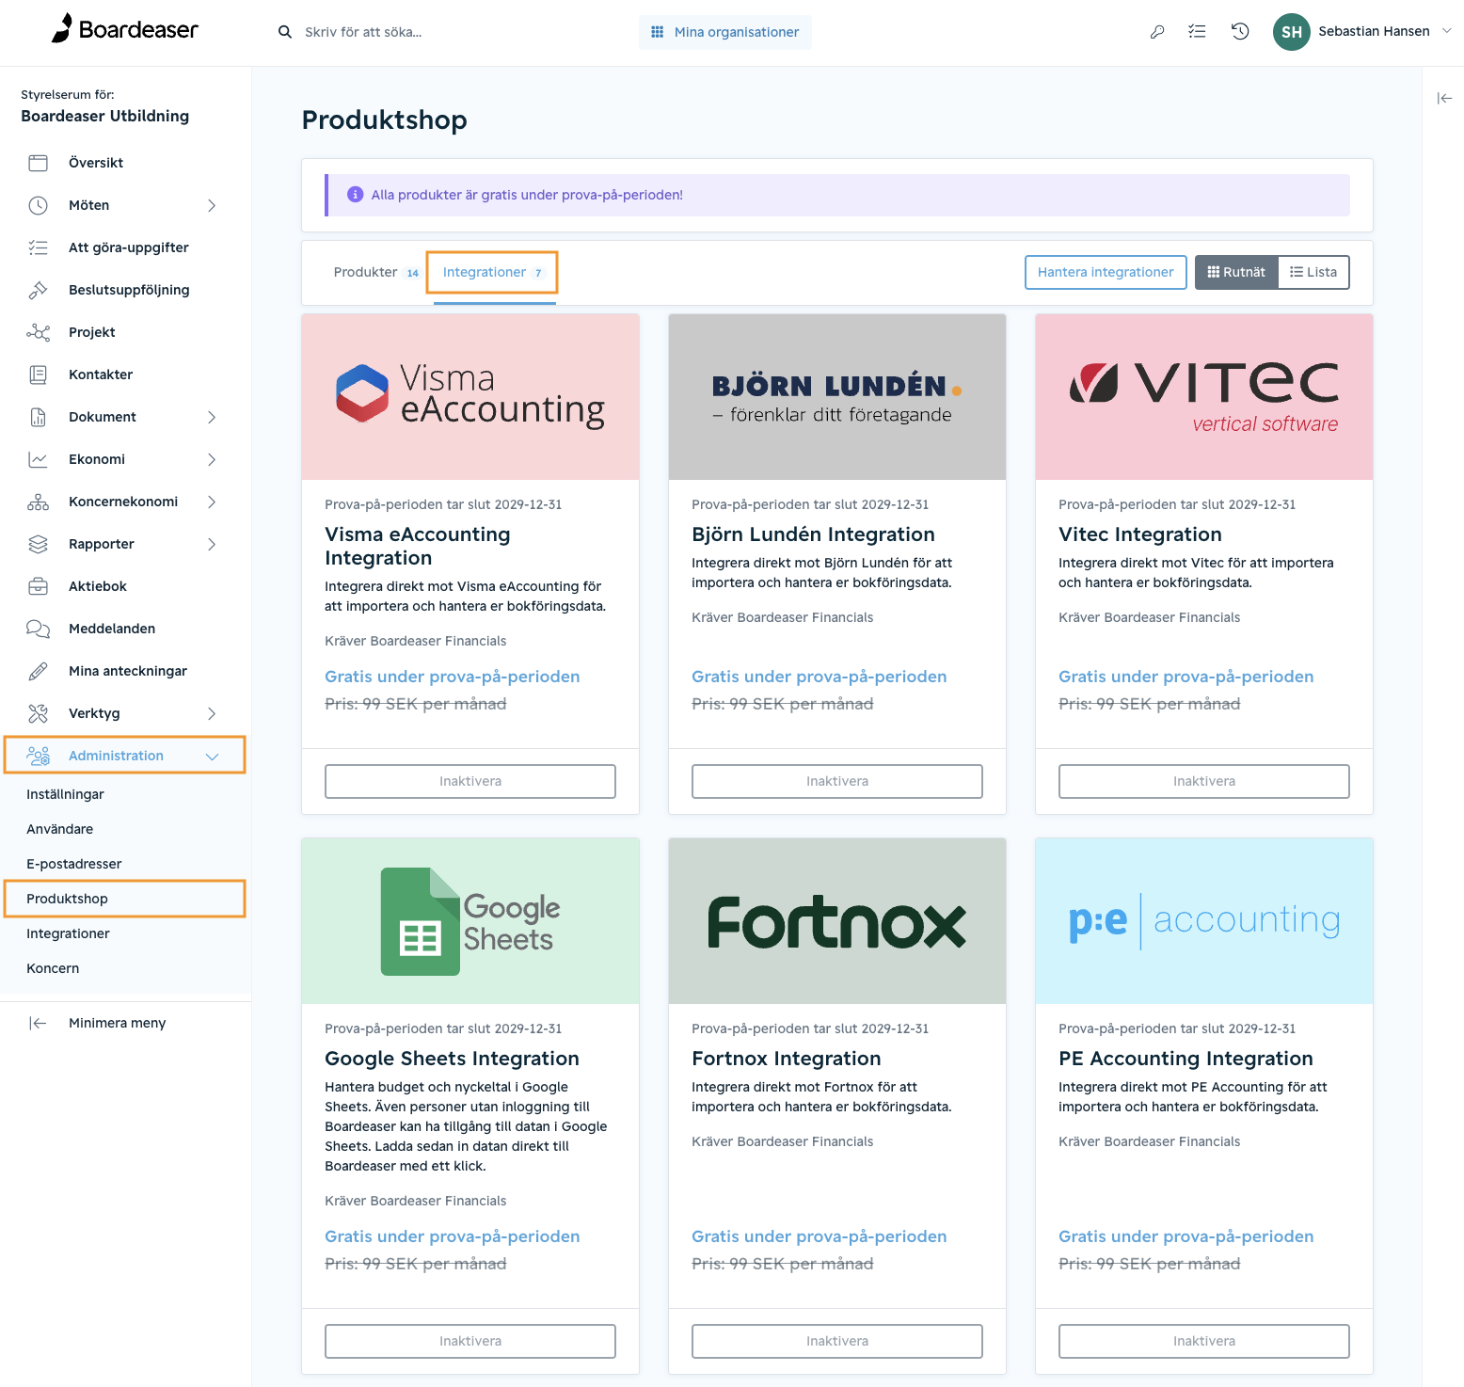Expand the Möten submenu chevron
The image size is (1464, 1387).
[212, 205]
